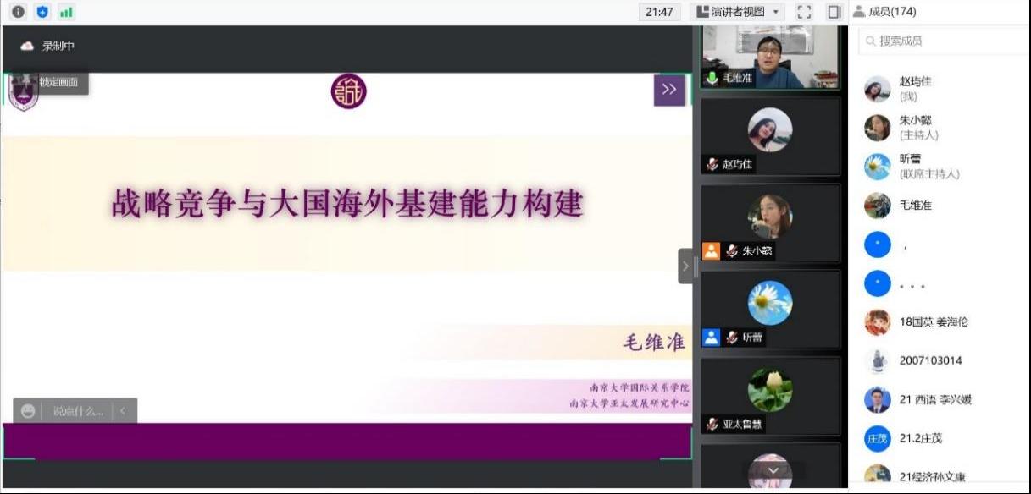Select the 成员(174) panel header
The height and width of the screenshot is (494, 1031).
tap(885, 12)
